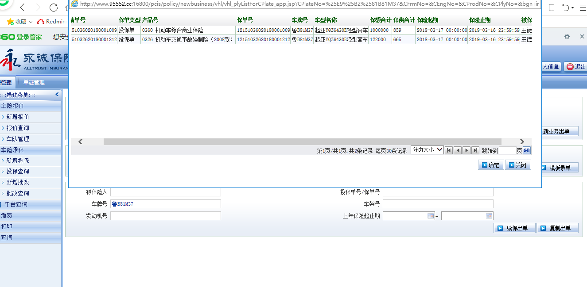Click the 续保出单 button

coord(515,228)
